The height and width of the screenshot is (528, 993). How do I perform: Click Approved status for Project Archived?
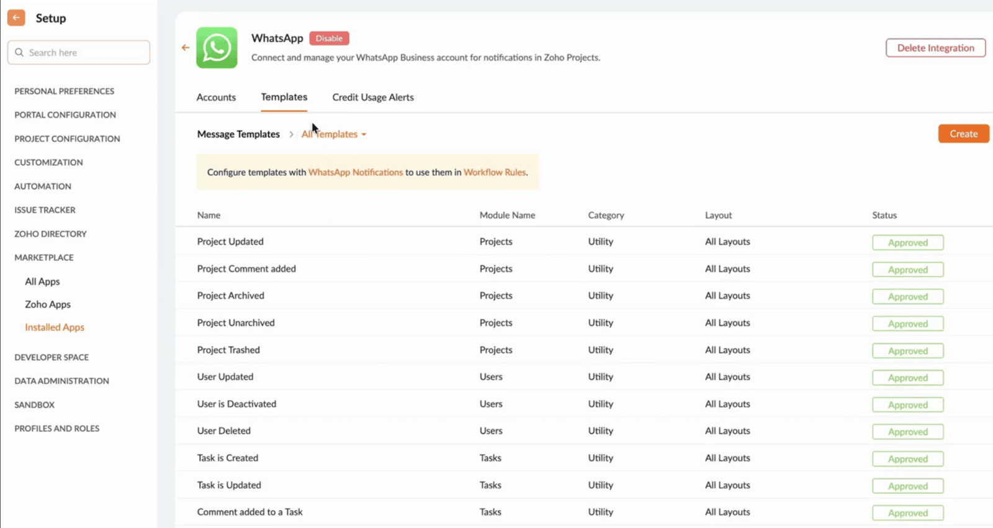907,296
